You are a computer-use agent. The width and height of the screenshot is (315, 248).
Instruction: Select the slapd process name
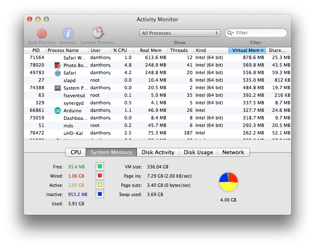(69, 80)
